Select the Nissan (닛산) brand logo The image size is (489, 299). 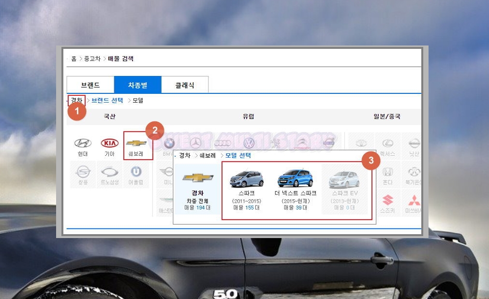414,143
